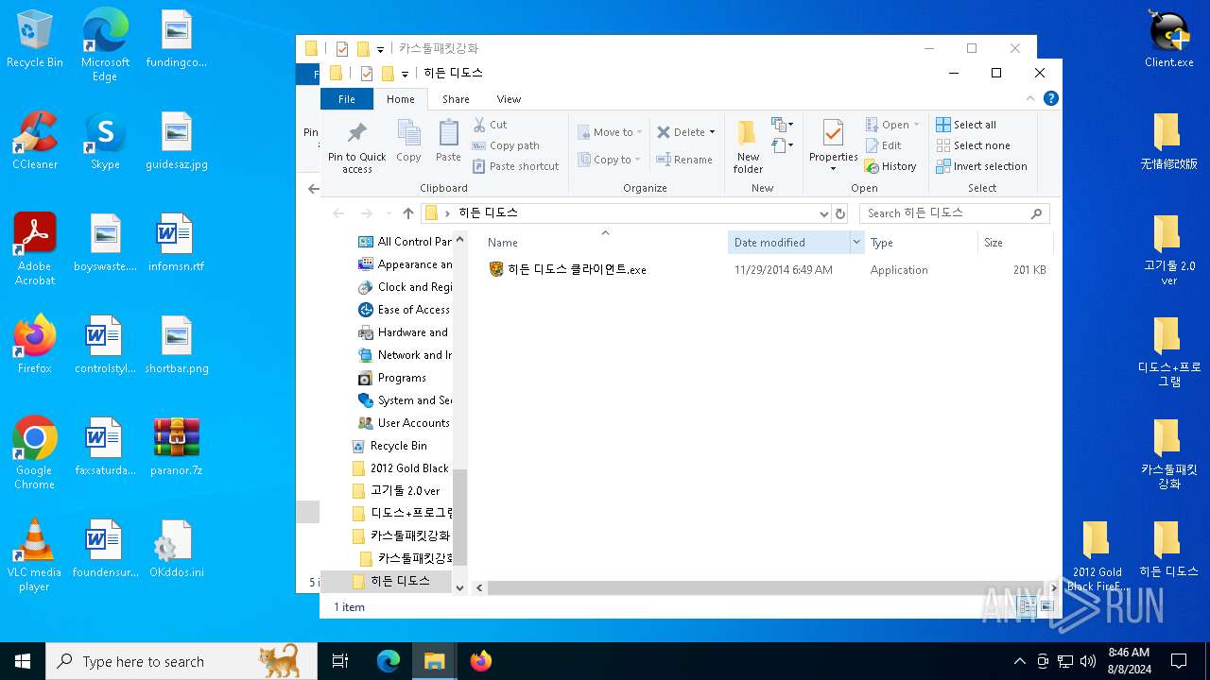Switch to details view icon

1027,606
